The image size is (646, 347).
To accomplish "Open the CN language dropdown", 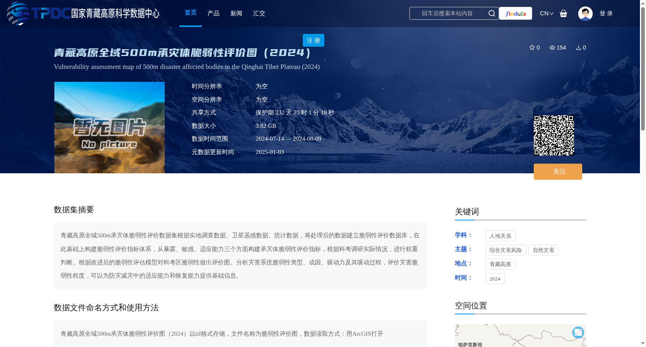I will [x=547, y=13].
